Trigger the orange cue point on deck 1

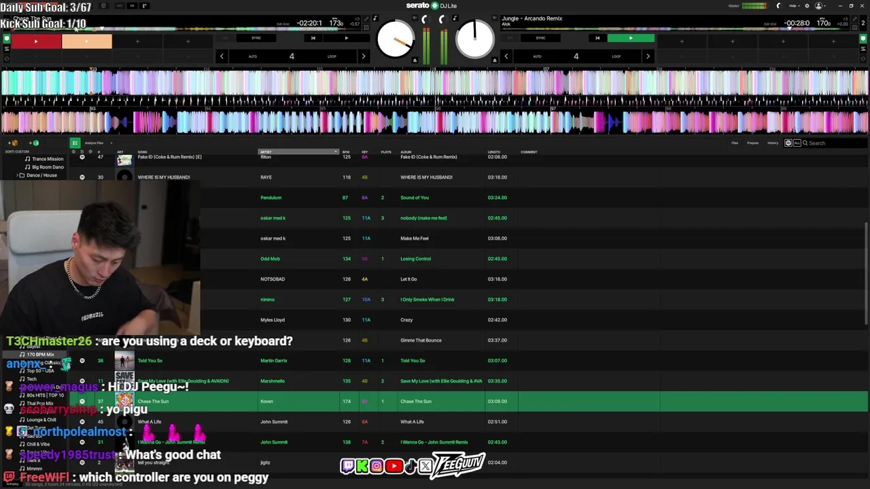click(x=86, y=41)
